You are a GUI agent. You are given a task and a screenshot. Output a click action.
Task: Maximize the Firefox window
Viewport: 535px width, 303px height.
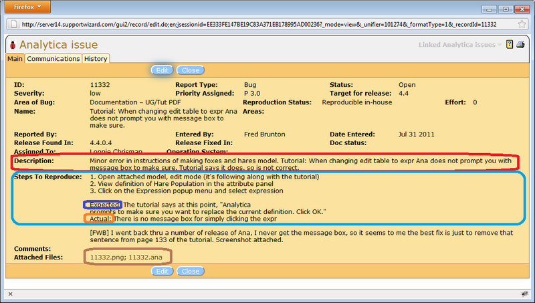tap(506, 9)
